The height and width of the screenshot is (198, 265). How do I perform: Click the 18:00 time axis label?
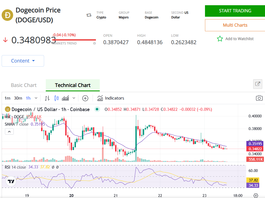pyautogui.click(x=238, y=196)
